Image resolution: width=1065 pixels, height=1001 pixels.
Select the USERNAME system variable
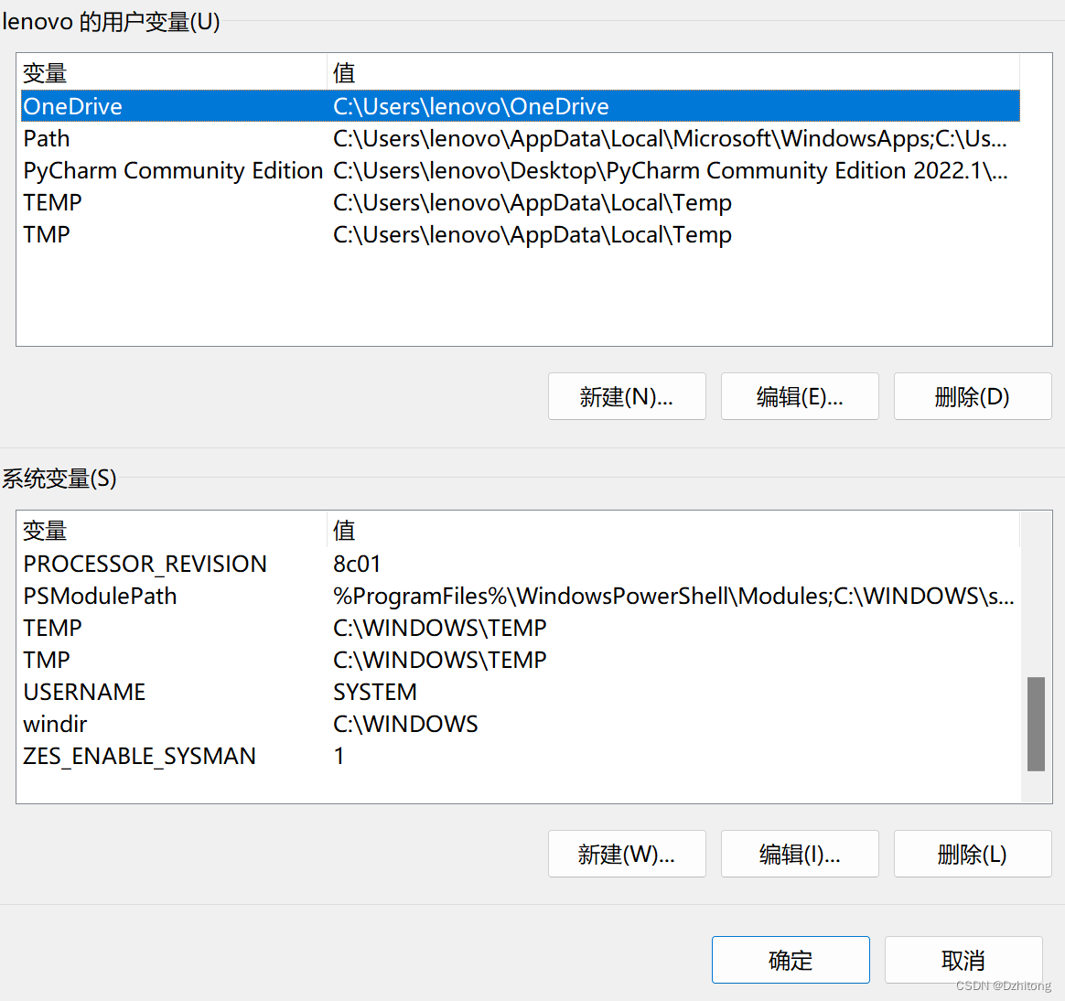(x=521, y=692)
